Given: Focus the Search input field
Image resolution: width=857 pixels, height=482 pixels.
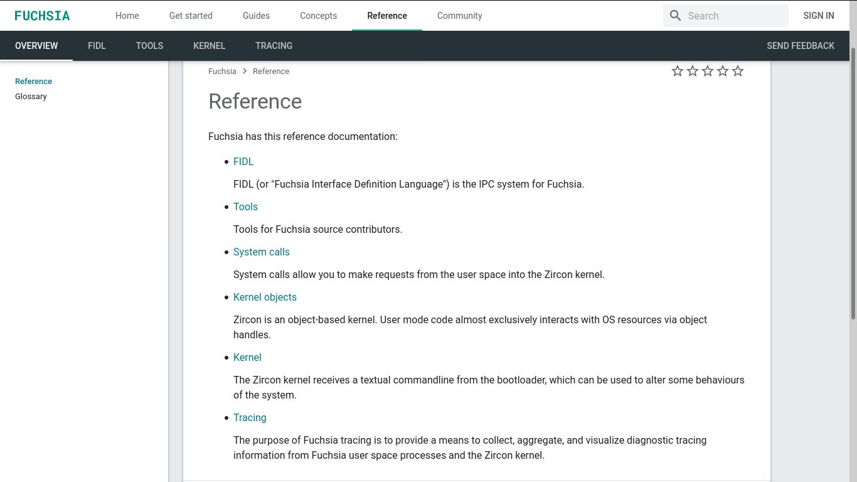Looking at the screenshot, I should [x=734, y=16].
